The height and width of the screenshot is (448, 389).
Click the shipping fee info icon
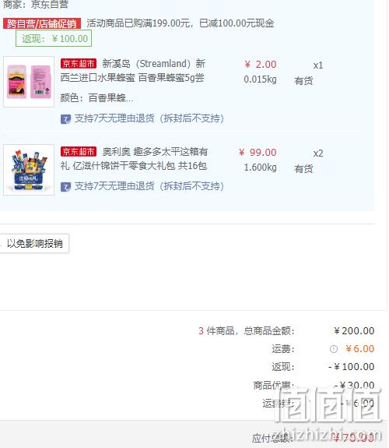coord(334,349)
